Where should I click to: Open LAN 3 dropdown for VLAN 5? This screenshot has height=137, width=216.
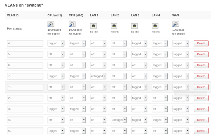[x=139, y=54]
